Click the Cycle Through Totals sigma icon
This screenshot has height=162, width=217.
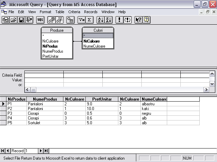pos(90,20)
